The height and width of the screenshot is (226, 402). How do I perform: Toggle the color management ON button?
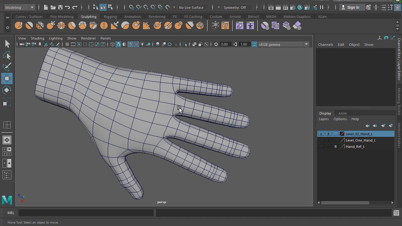(254, 44)
